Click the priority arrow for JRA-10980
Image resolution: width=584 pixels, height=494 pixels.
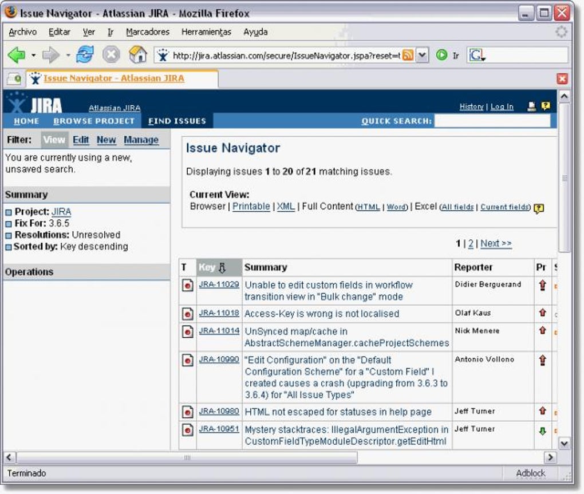[543, 411]
